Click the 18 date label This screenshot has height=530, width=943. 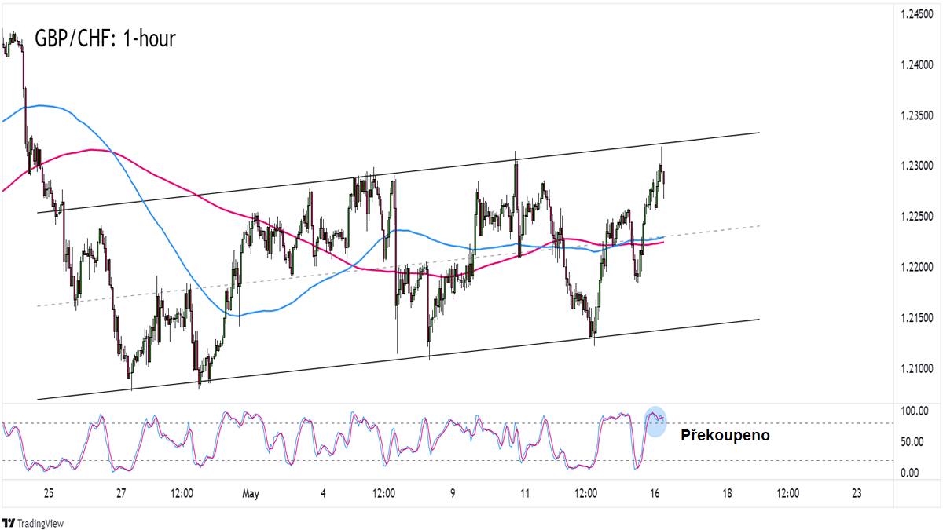pyautogui.click(x=727, y=494)
